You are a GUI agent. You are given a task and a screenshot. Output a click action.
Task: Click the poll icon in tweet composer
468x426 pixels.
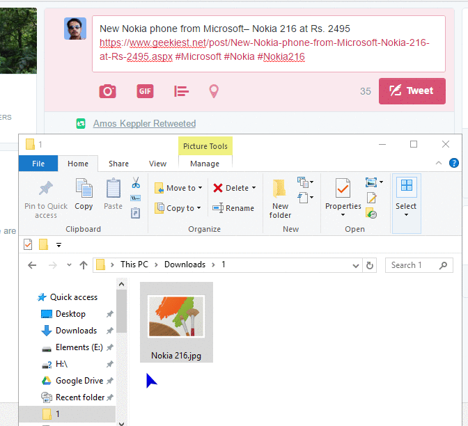point(181,91)
